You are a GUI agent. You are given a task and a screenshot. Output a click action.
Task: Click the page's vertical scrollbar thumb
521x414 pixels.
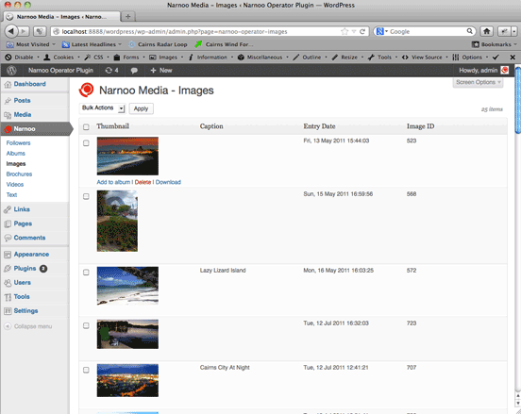click(x=517, y=100)
